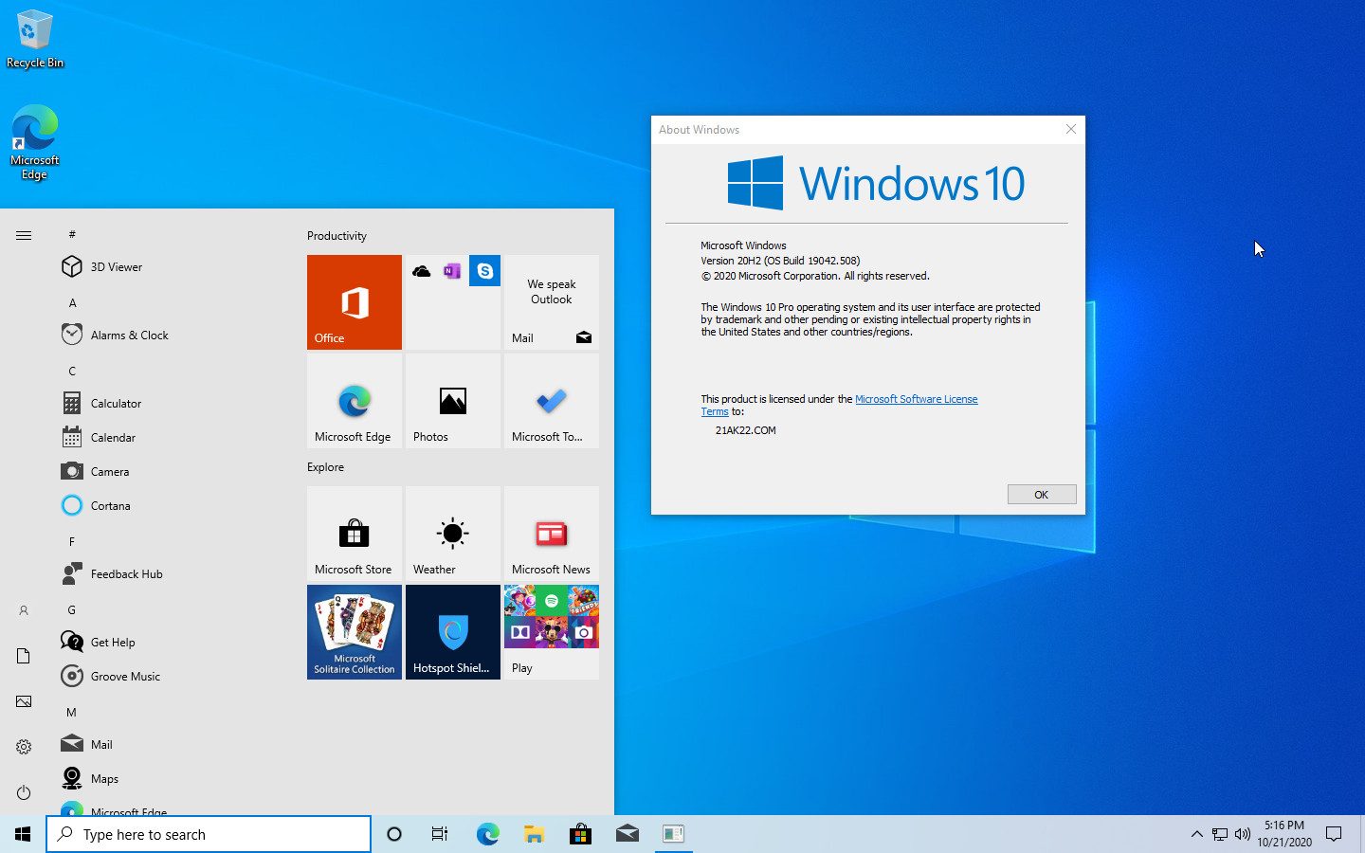Launch Microsoft Edge from the taskbar
The width and height of the screenshot is (1365, 853).
(487, 834)
